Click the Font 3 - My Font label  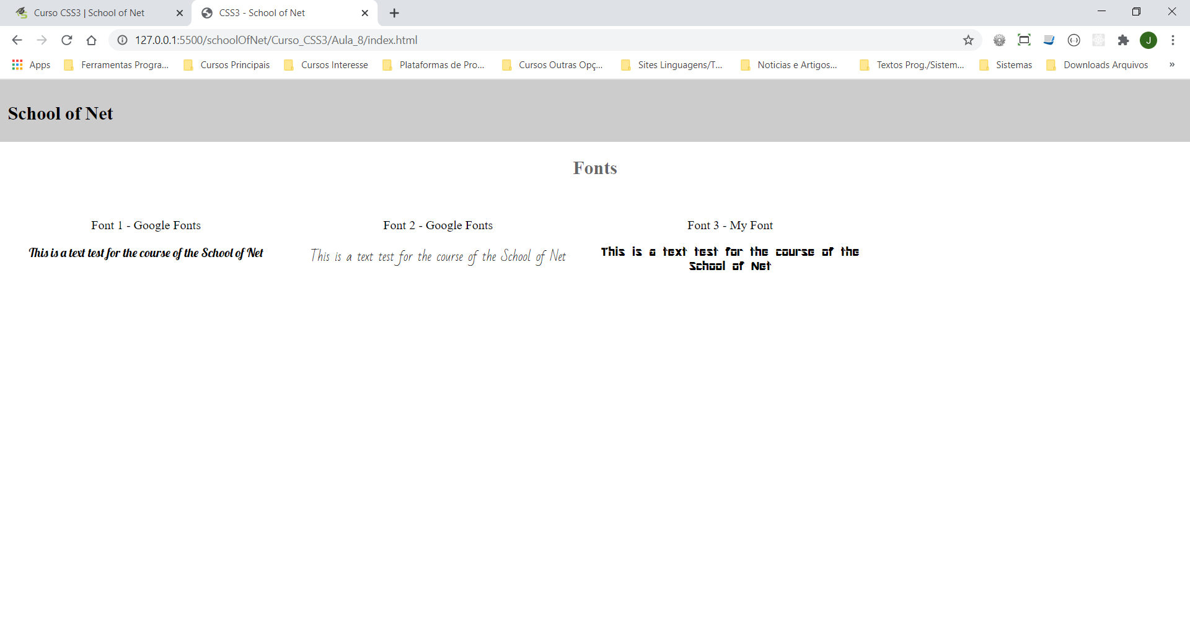point(730,225)
